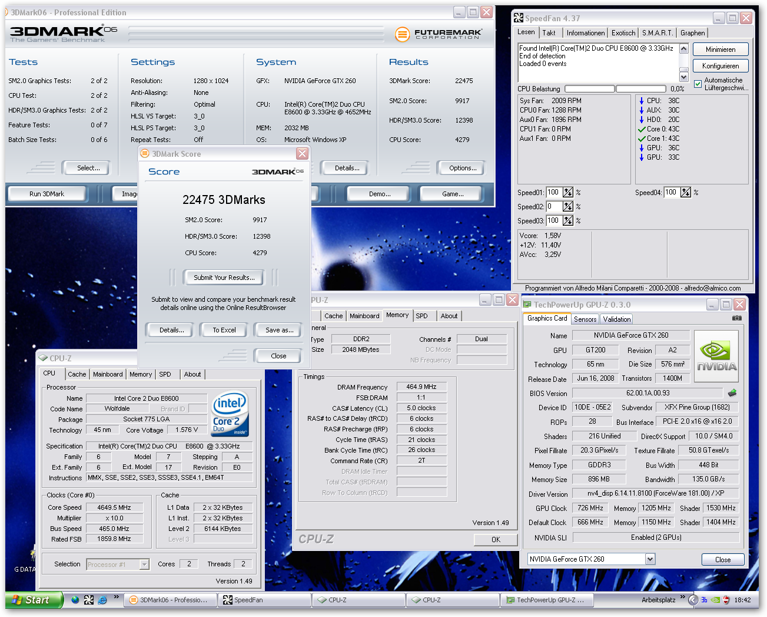
Task: Open the Validation tab in GPU-Z
Action: click(616, 319)
